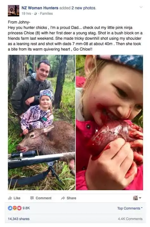Screen dimensions: 150x227
Task: Open the NZ Woman Hunters profile picture
Action: 13,11
